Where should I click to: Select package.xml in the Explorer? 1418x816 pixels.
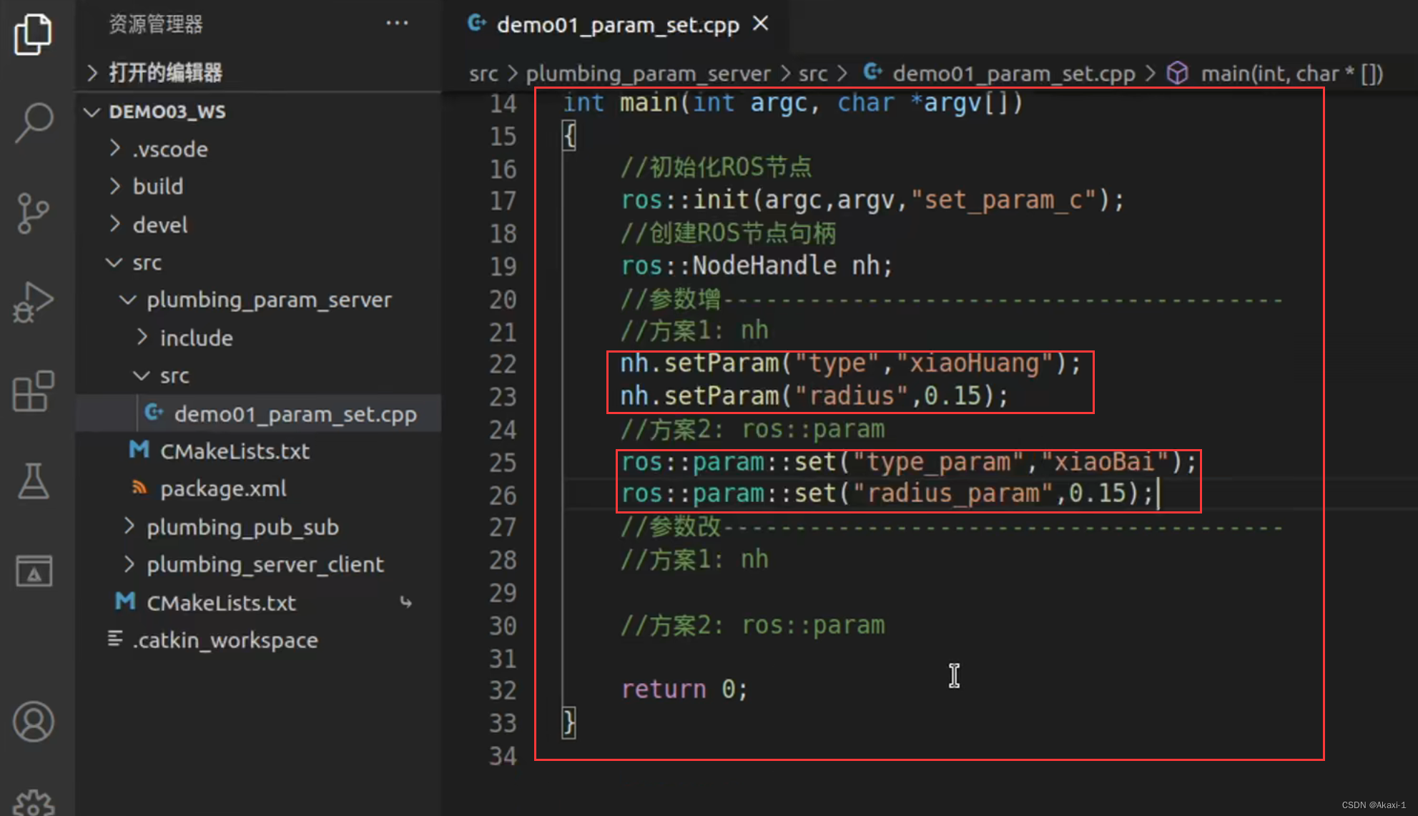pyautogui.click(x=223, y=488)
